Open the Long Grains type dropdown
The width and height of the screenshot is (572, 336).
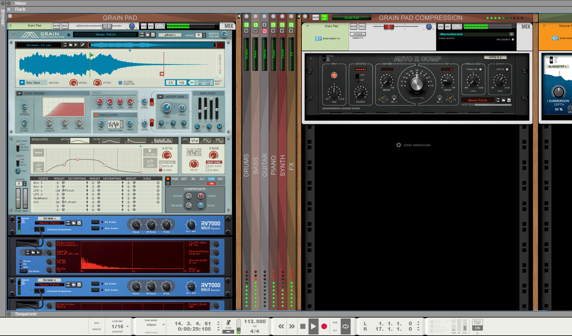point(19,93)
